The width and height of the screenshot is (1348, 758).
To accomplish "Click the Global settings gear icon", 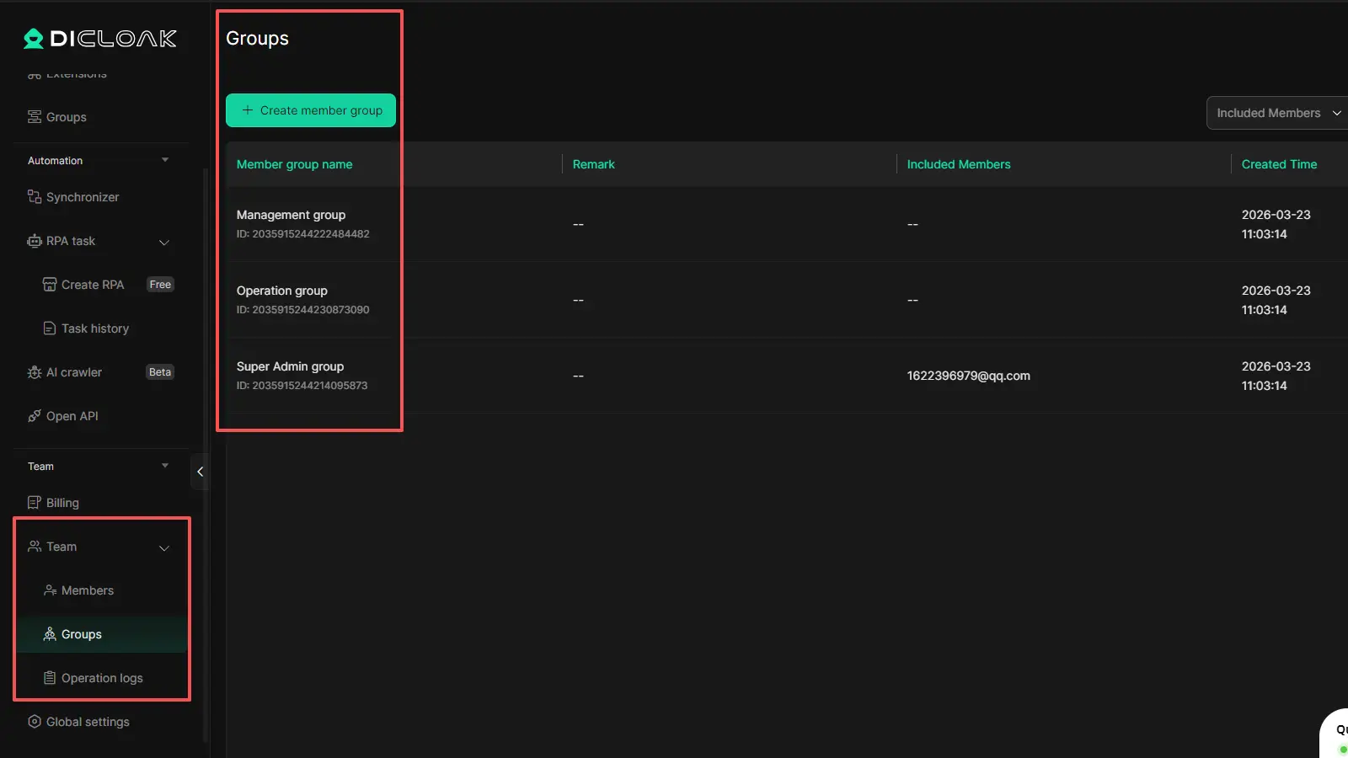I will (x=35, y=722).
